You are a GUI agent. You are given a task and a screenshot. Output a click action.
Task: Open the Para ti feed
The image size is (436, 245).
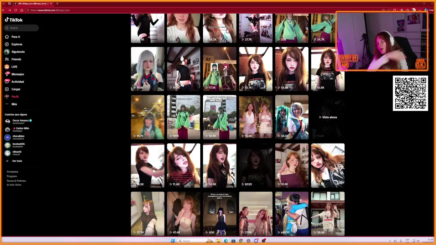[x=16, y=37]
